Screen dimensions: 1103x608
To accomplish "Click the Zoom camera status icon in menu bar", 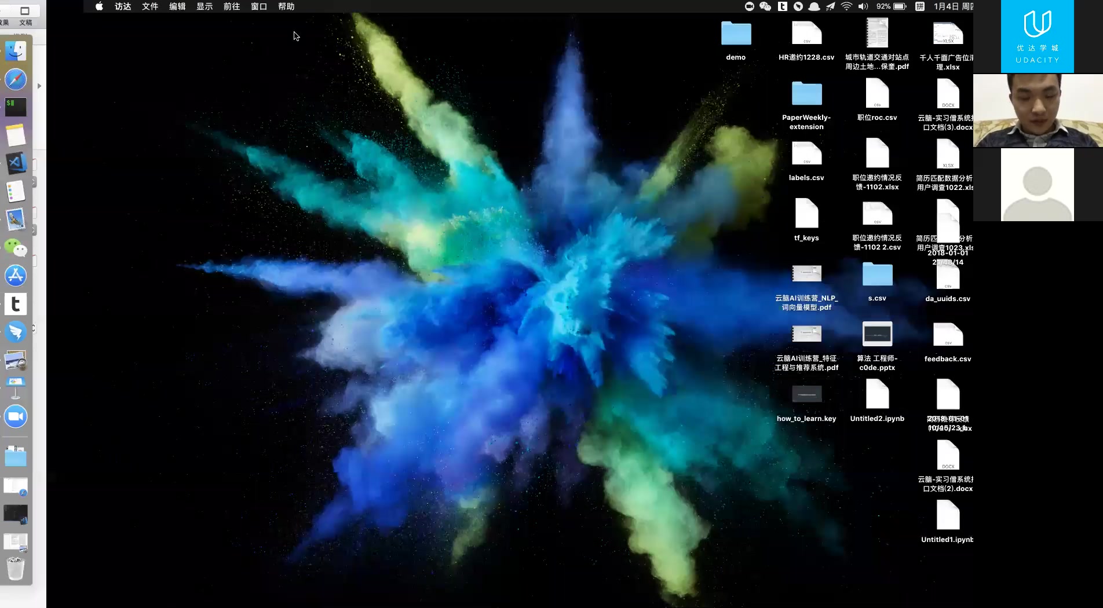I will 749,6.
